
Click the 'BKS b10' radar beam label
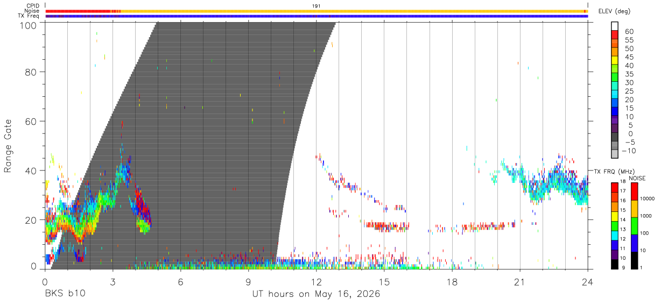tap(65, 294)
